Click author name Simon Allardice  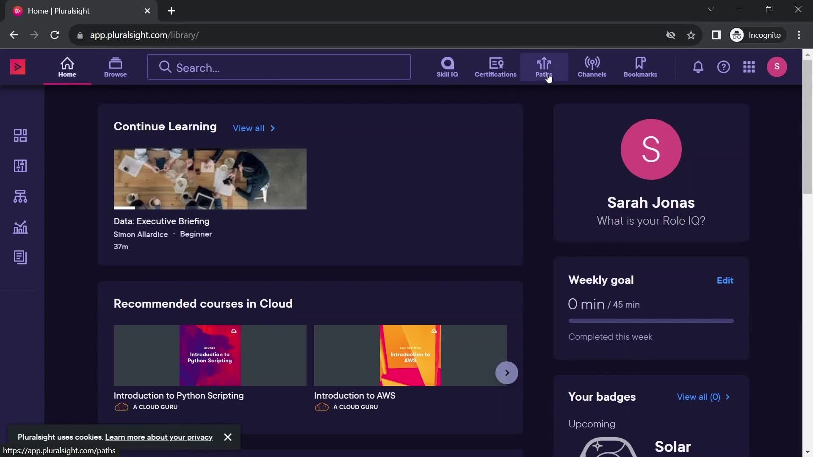coord(141,234)
